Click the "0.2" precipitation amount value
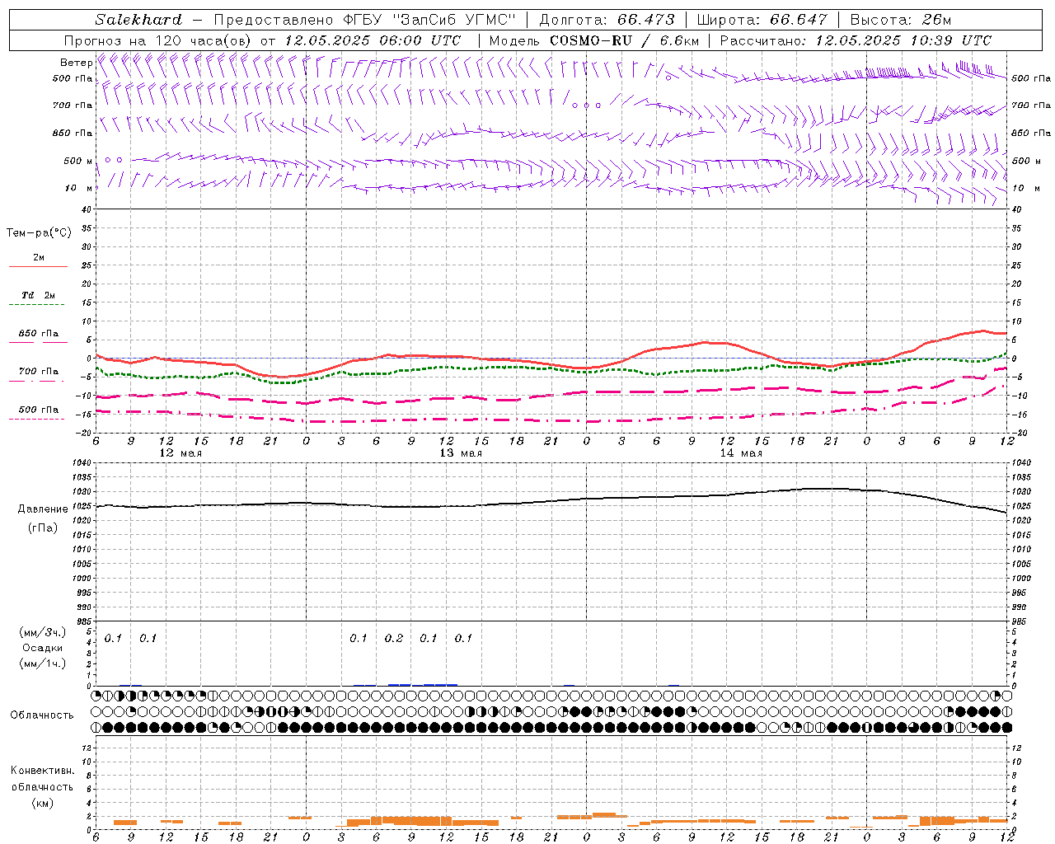This screenshot has height=844, width=1055. click(x=394, y=638)
